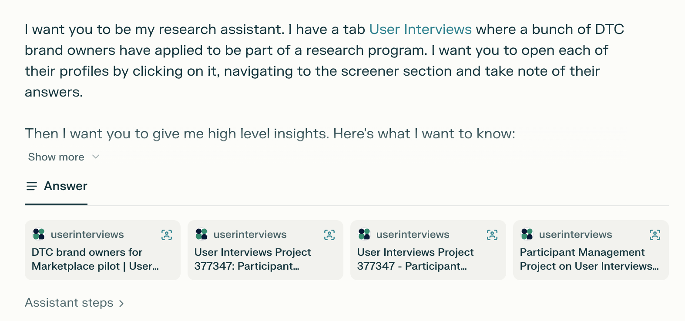Click userinterviews favicon on DTC brand owners card

click(x=39, y=234)
